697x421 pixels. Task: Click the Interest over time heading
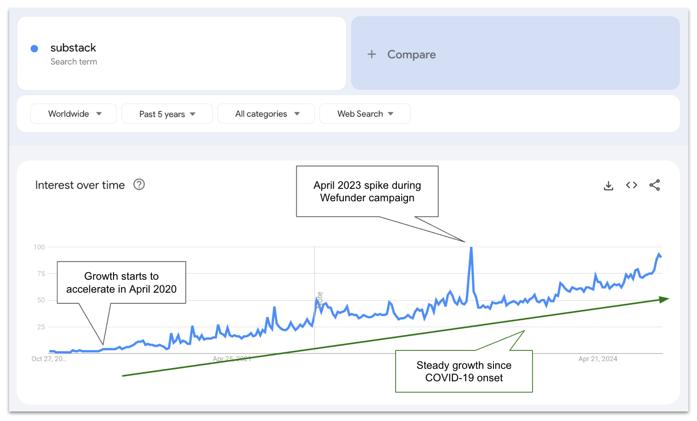(80, 185)
